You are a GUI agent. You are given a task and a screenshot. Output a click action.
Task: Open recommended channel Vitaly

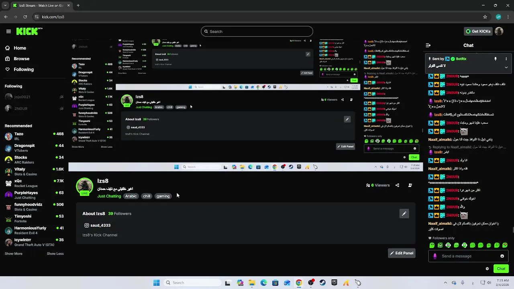pyautogui.click(x=34, y=171)
